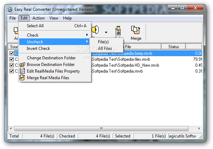Click the speaker play toolbar icon
This screenshot has width=213, height=149.
[x=95, y=30]
